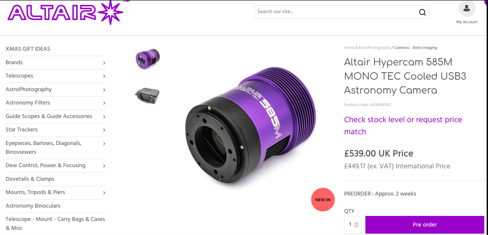
Task: Click the red NEW IN badge
Action: pyautogui.click(x=323, y=200)
